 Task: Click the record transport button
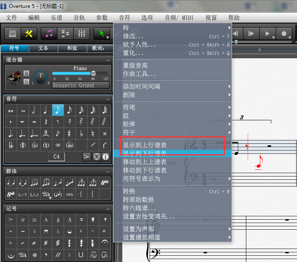[x=284, y=34]
